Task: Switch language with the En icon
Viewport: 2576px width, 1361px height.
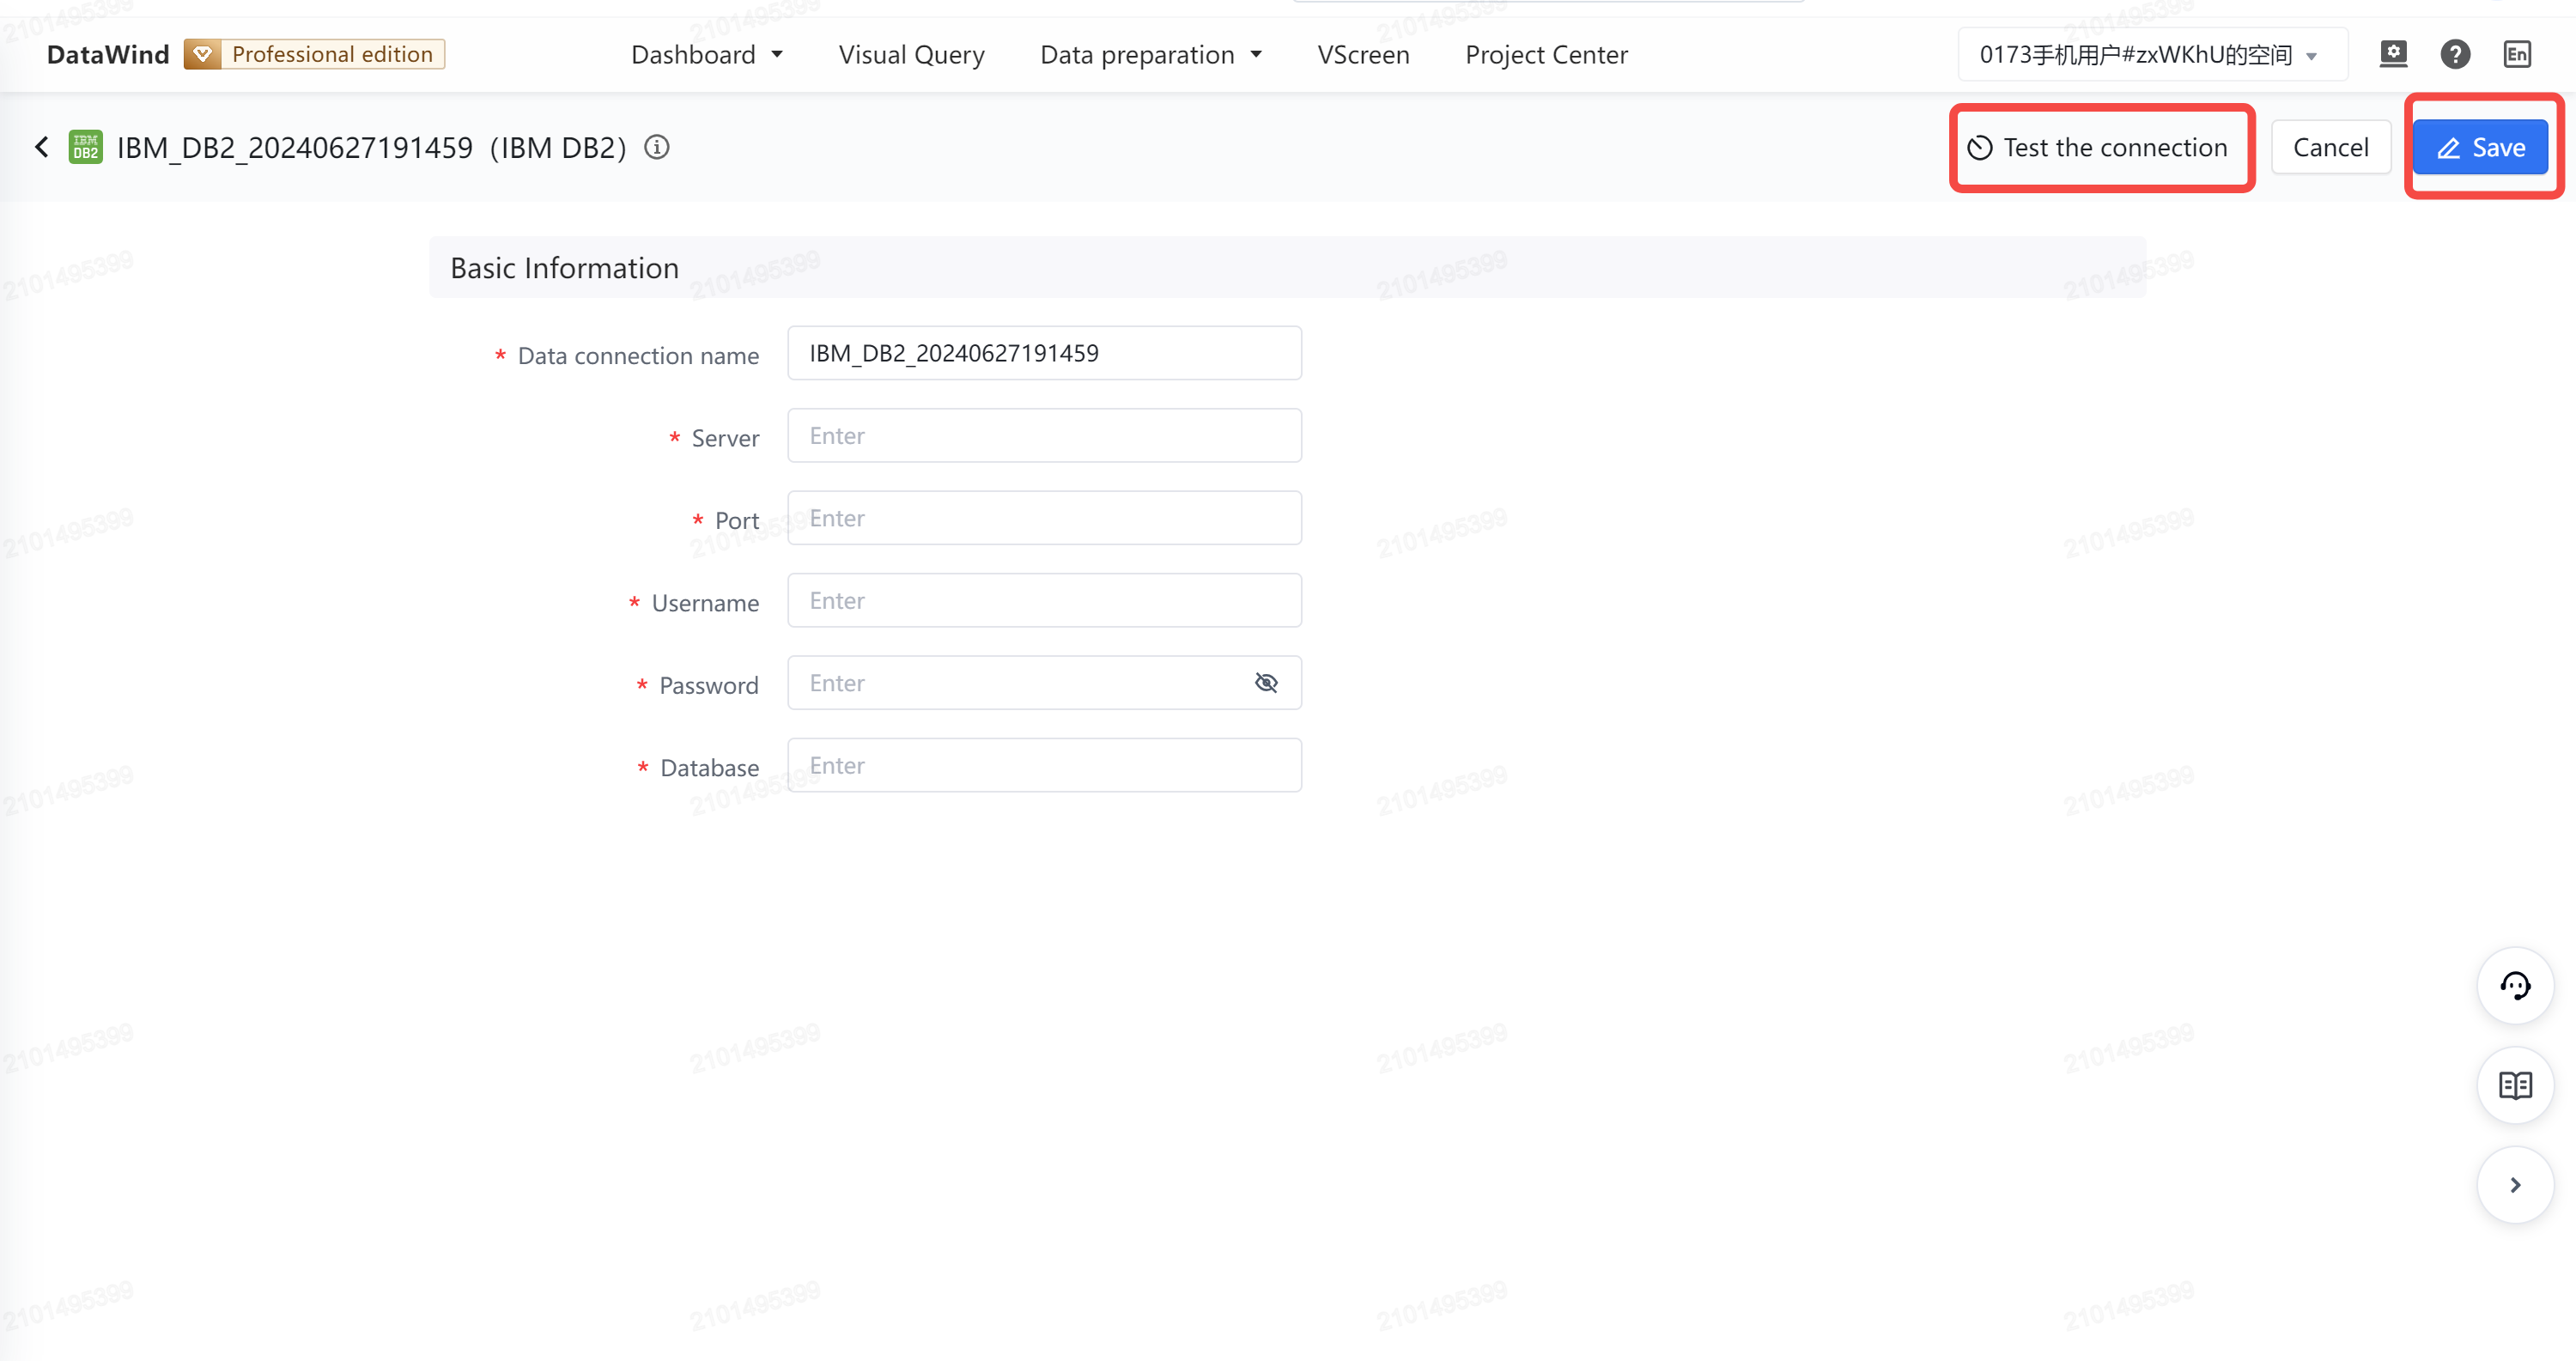Action: click(2517, 54)
